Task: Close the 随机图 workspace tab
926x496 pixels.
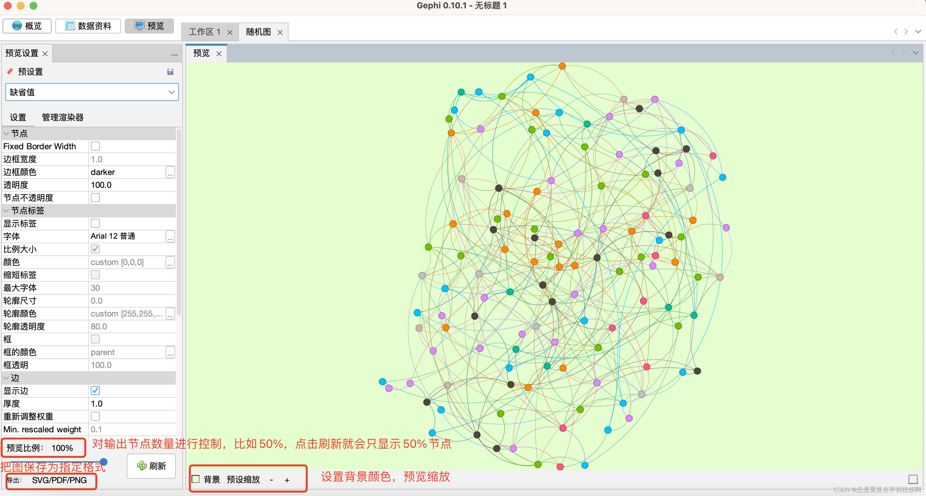Action: click(x=280, y=32)
